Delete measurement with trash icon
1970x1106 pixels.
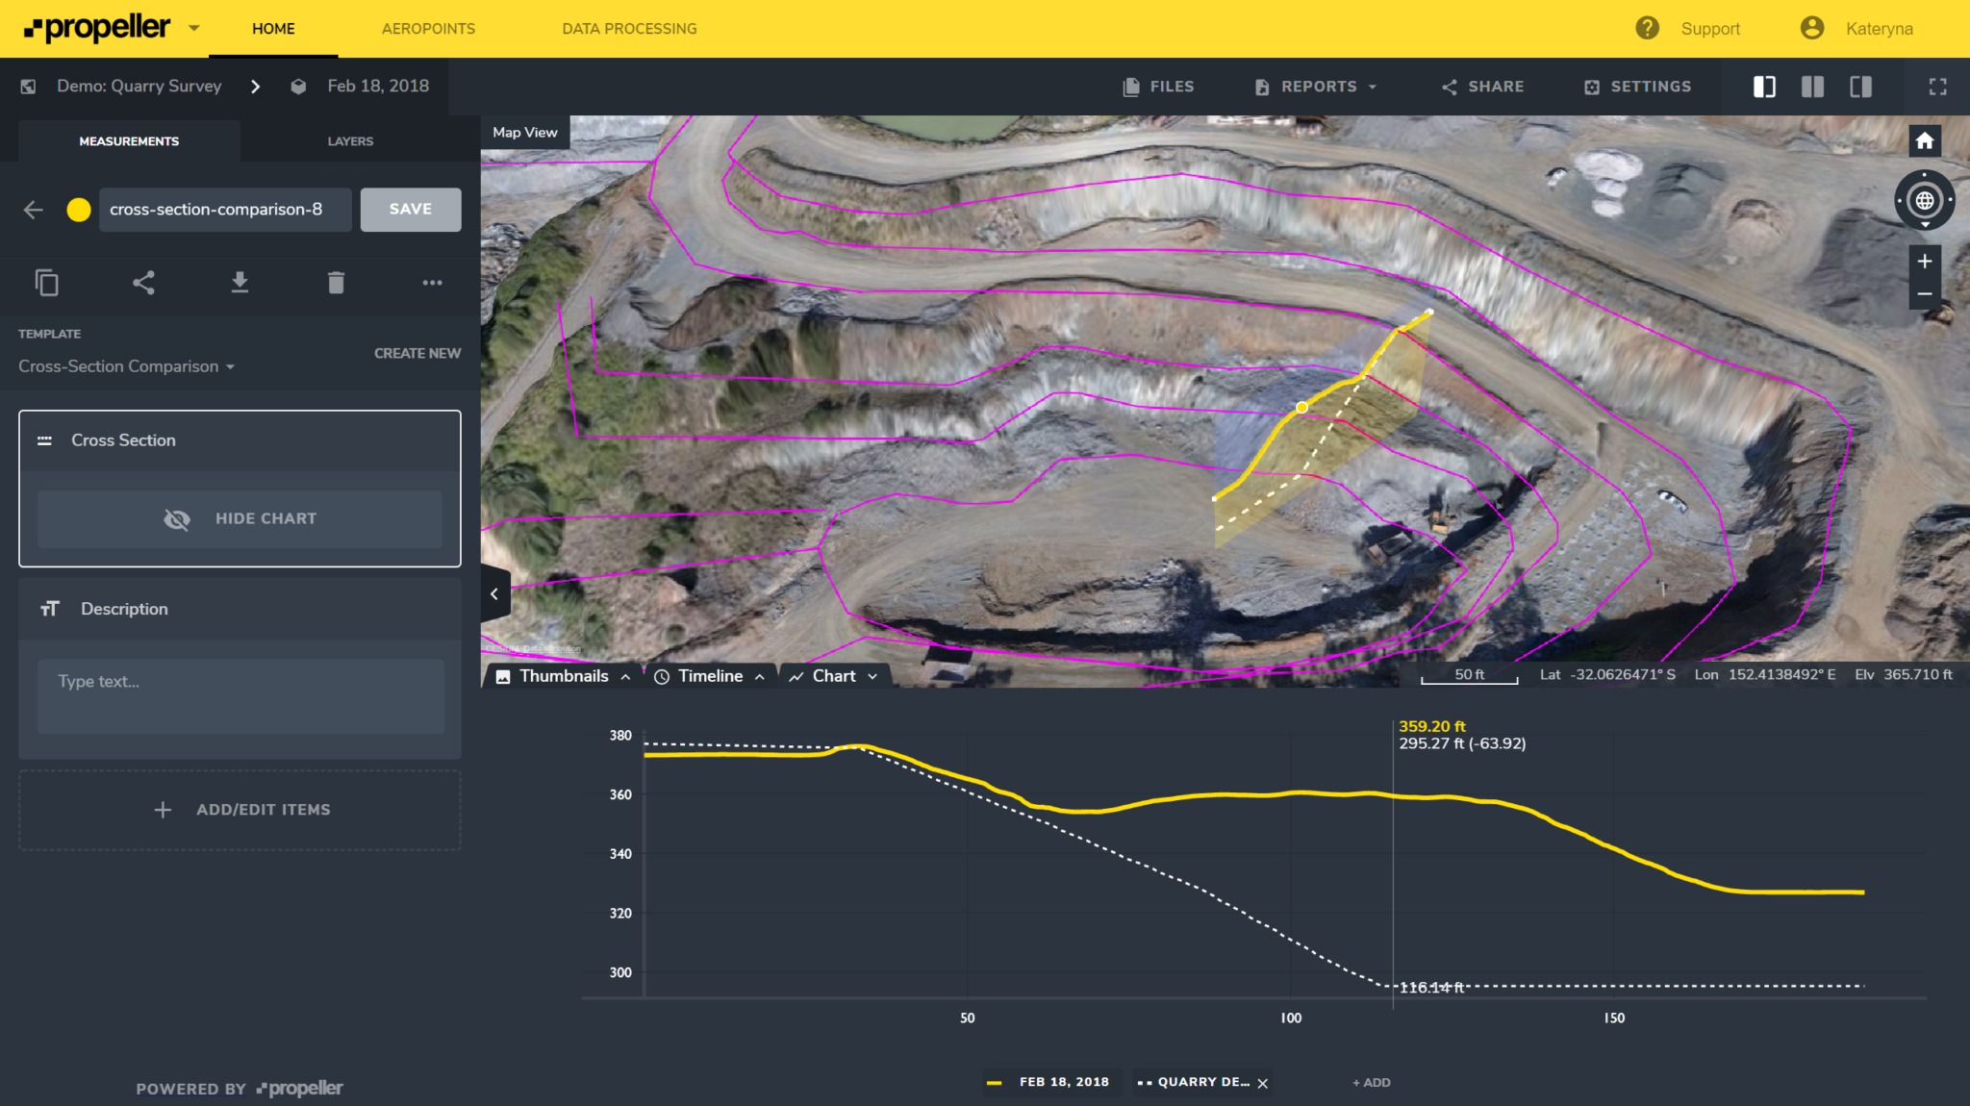tap(336, 283)
